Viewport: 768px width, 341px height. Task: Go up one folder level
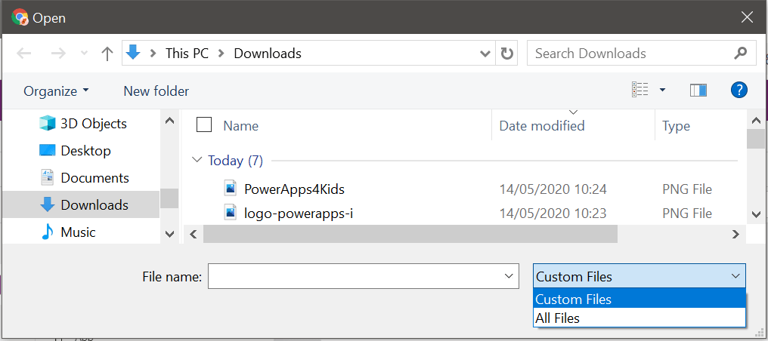pos(107,54)
